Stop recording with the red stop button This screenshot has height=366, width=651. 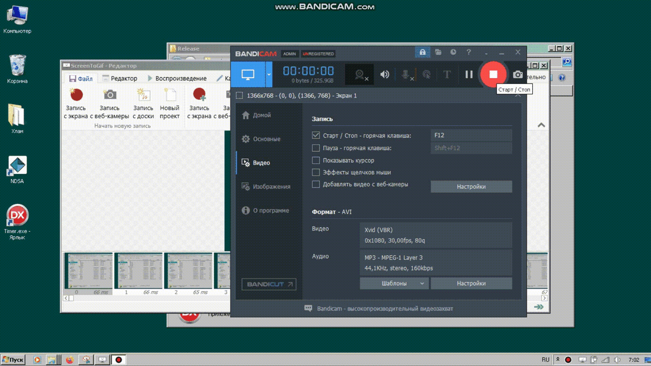click(x=493, y=74)
